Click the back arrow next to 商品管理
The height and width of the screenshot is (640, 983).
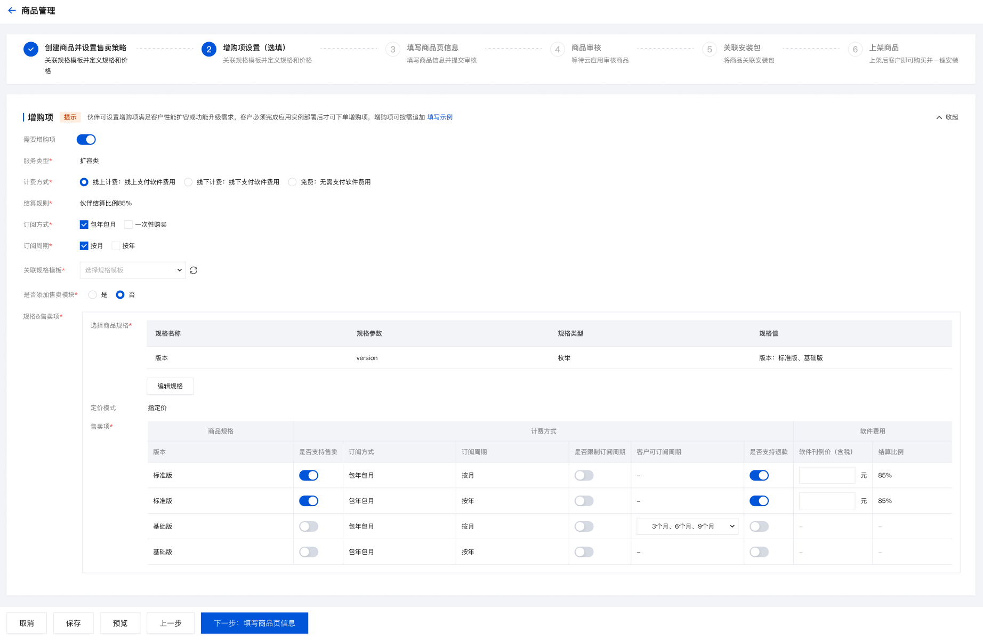(x=12, y=11)
